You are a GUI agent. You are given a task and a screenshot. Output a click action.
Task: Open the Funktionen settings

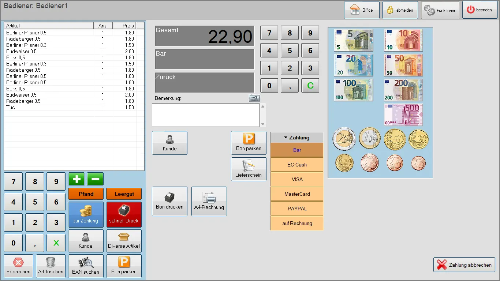pos(441,10)
